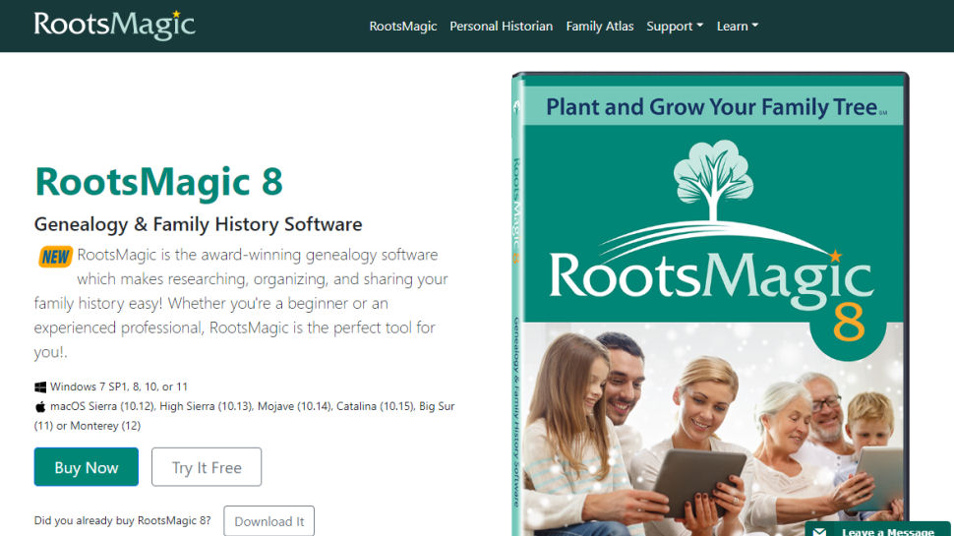Click the macOS Sierra compatibility text
954x536 pixels.
(x=245, y=416)
